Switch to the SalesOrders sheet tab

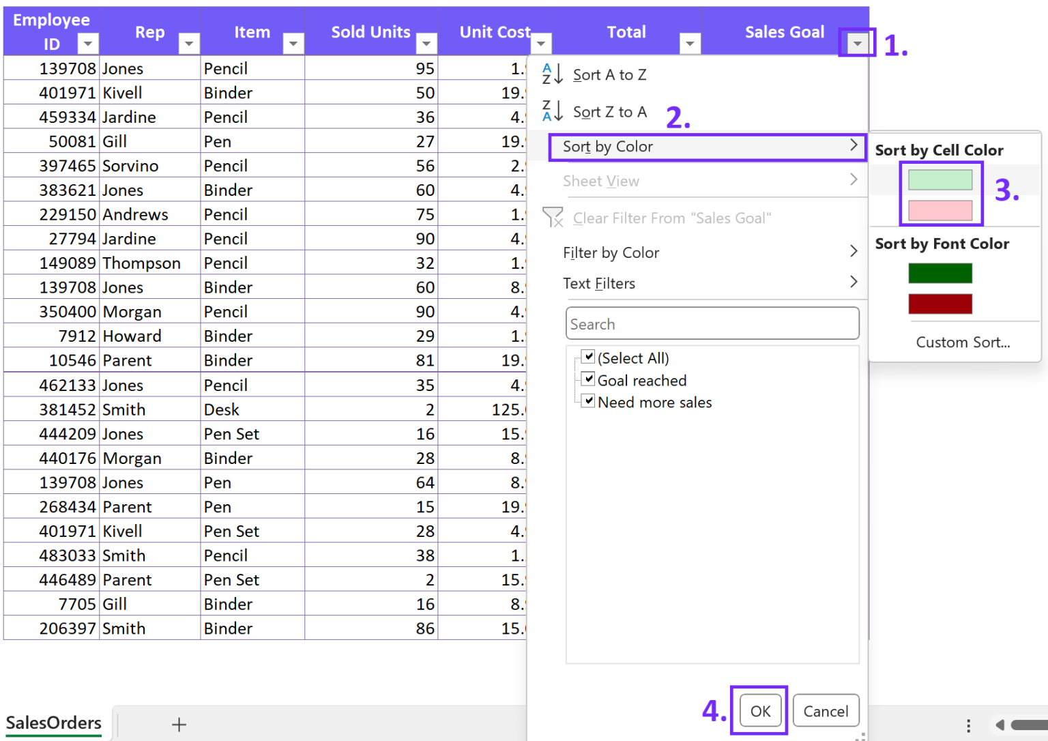(x=54, y=723)
